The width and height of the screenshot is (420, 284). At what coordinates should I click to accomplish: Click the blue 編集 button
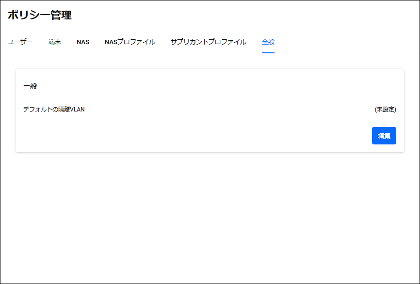point(384,136)
